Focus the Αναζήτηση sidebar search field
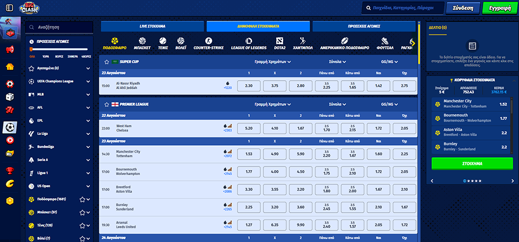The image size is (519, 242). (59, 28)
